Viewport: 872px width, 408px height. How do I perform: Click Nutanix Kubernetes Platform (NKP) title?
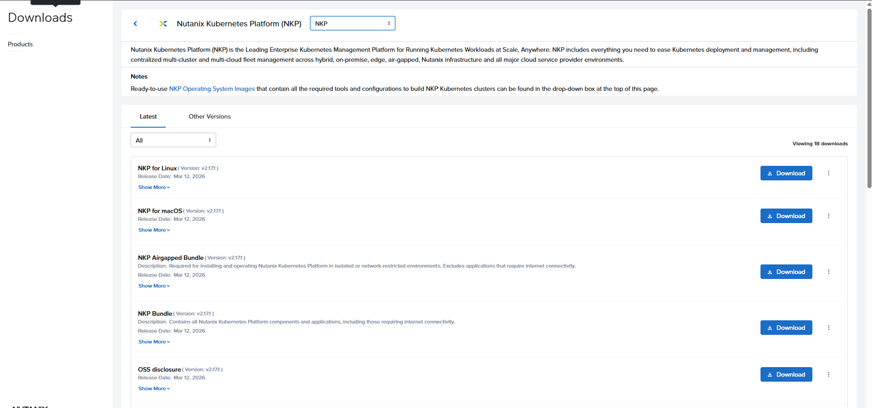[x=239, y=24]
